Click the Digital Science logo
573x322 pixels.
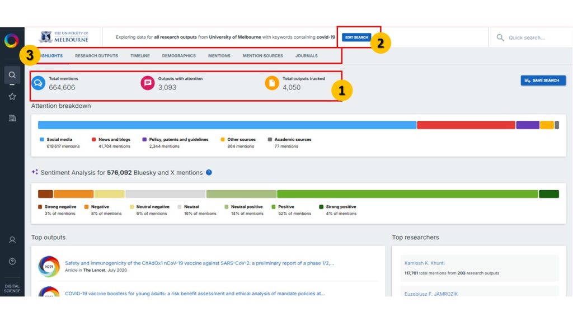click(x=12, y=288)
